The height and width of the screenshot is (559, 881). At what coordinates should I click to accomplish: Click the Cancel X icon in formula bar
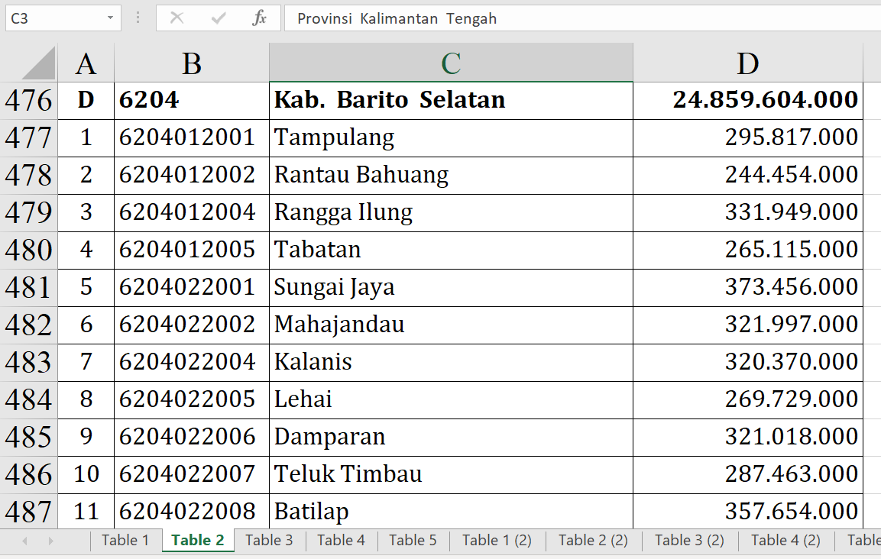pos(177,18)
